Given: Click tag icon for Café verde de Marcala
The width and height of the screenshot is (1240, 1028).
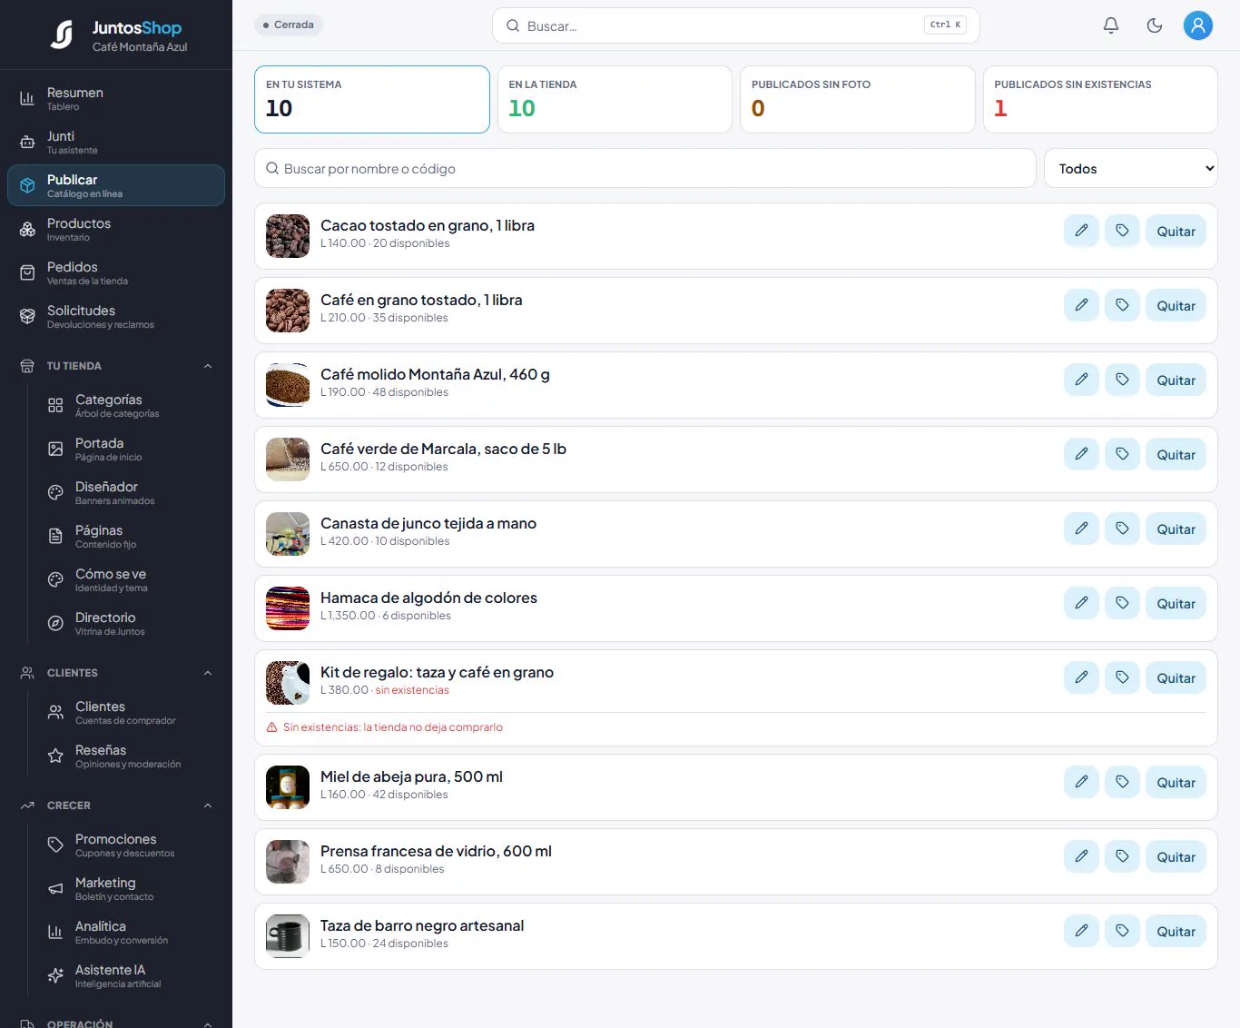Looking at the screenshot, I should tap(1122, 454).
